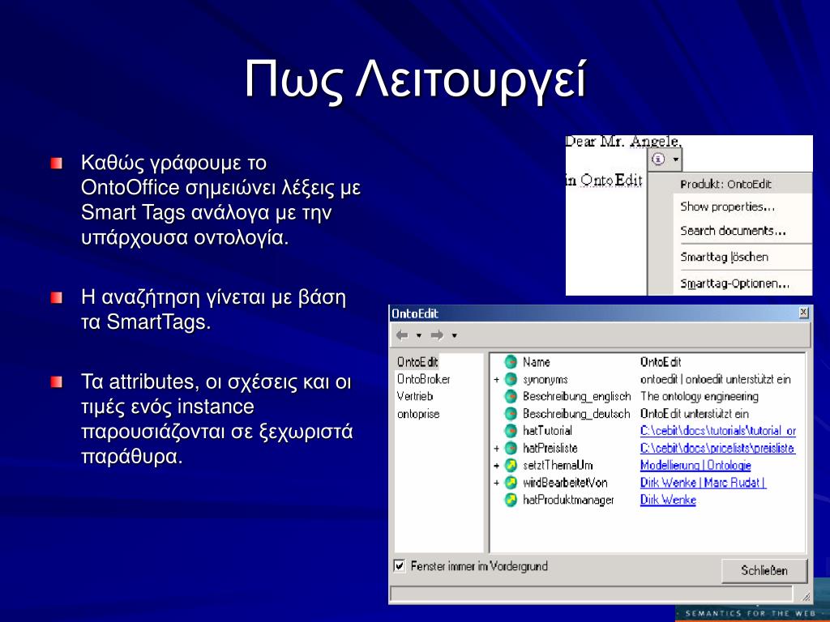This screenshot has width=830, height=622.
Task: Click the smart tag info icon
Action: coord(658,159)
